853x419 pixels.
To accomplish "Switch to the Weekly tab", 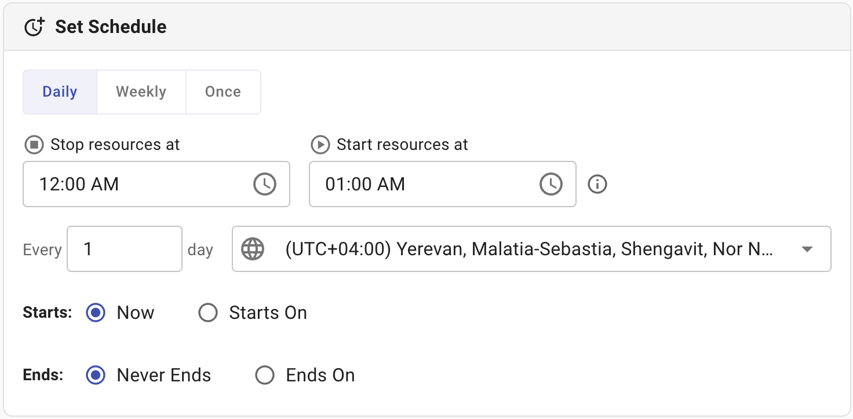I will [141, 92].
